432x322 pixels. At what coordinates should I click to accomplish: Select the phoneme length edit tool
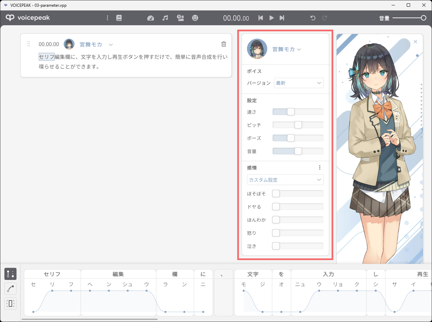(x=10, y=303)
